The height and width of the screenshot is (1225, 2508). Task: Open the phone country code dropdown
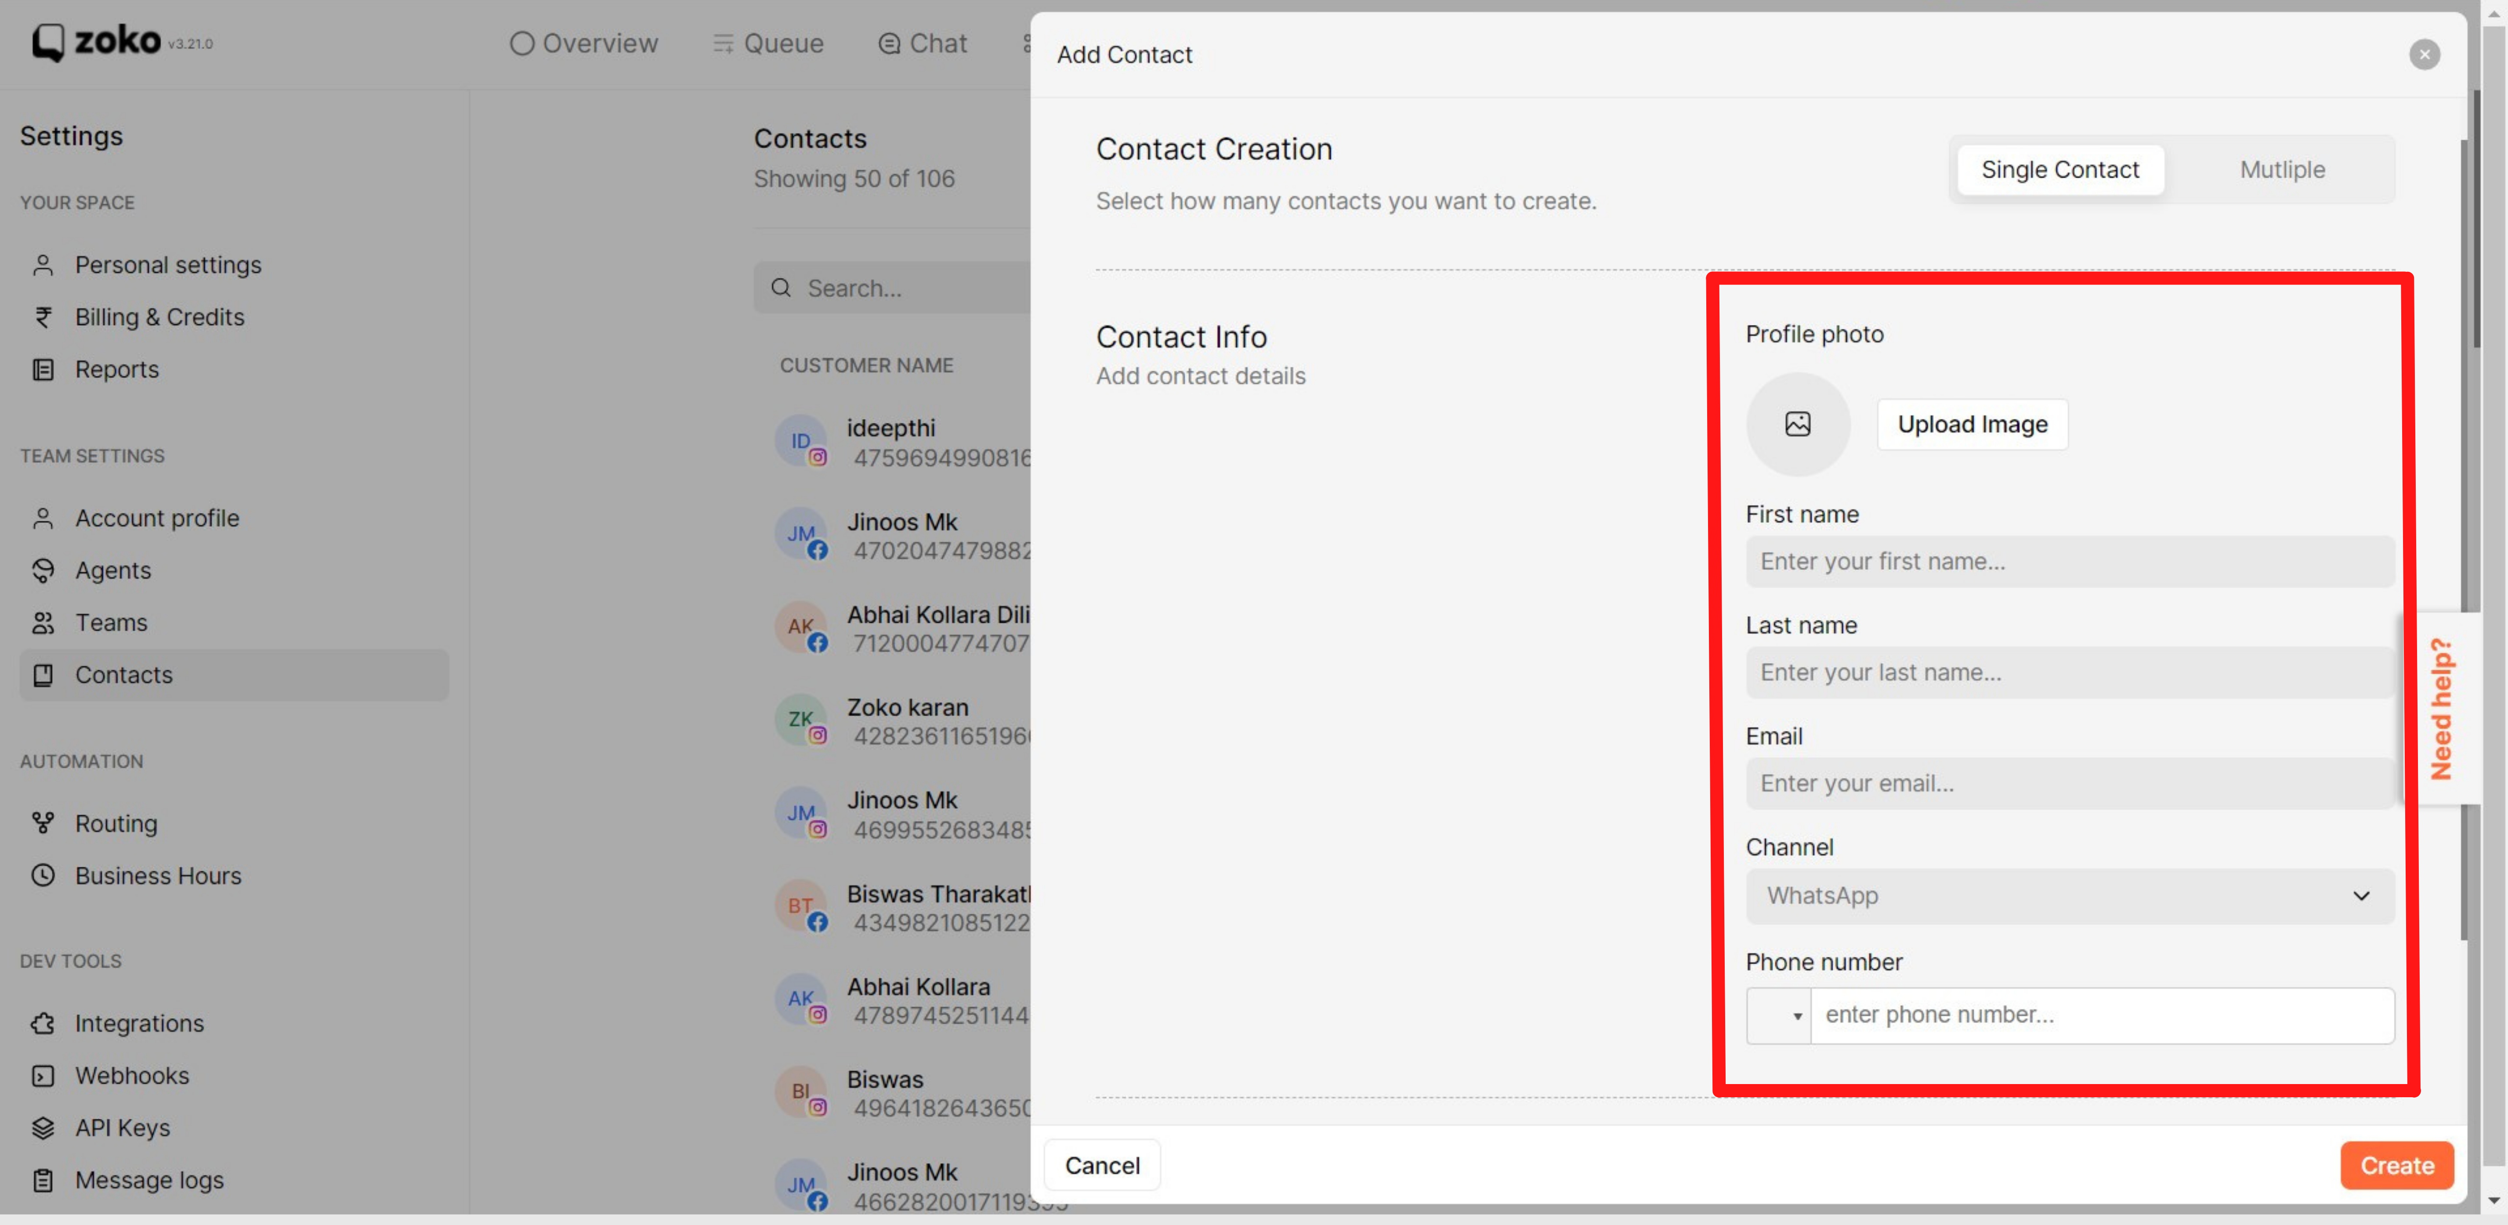click(1779, 1016)
